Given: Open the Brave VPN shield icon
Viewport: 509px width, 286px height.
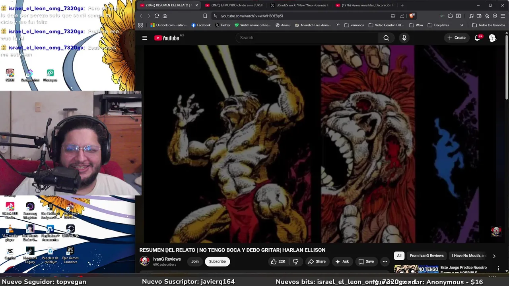Looking at the screenshot, I should click(x=495, y=16).
